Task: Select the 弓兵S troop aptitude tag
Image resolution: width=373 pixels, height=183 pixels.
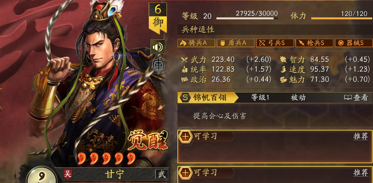Action: click(275, 43)
